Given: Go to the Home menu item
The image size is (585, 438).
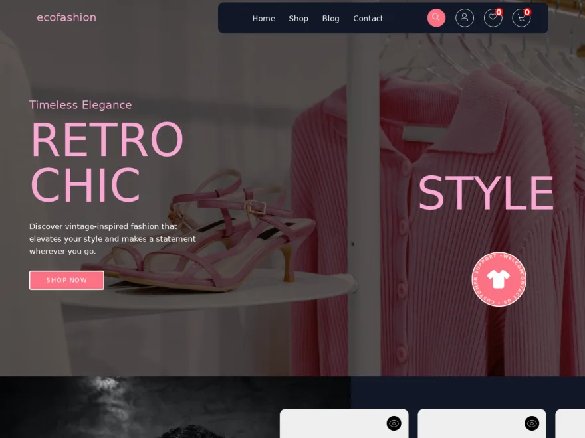Looking at the screenshot, I should (263, 19).
